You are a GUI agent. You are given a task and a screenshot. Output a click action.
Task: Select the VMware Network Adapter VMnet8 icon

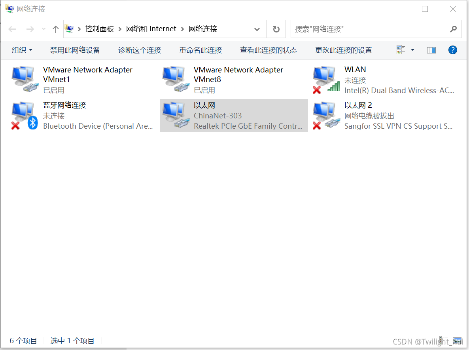pyautogui.click(x=176, y=79)
